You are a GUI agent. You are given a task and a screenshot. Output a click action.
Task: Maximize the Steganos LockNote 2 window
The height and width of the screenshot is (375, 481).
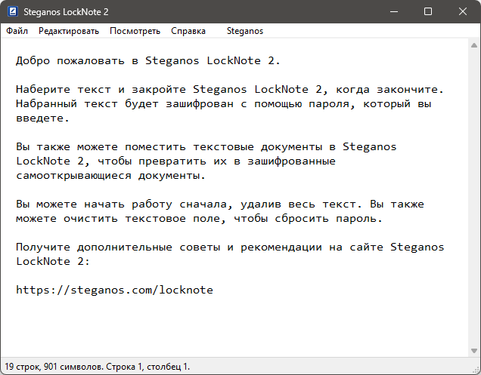click(428, 11)
